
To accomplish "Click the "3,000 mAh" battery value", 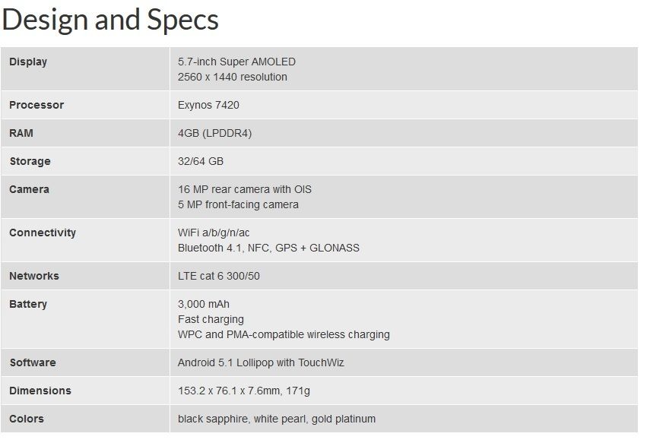I will coord(204,304).
